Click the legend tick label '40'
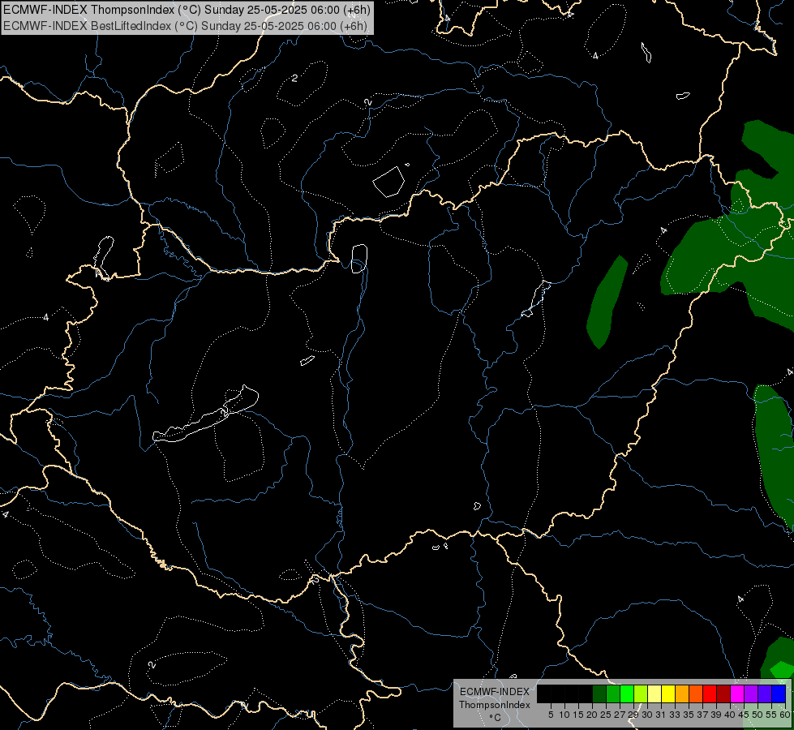The height and width of the screenshot is (730, 794). click(x=730, y=715)
